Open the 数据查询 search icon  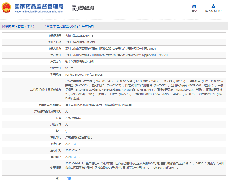(x=75, y=8)
